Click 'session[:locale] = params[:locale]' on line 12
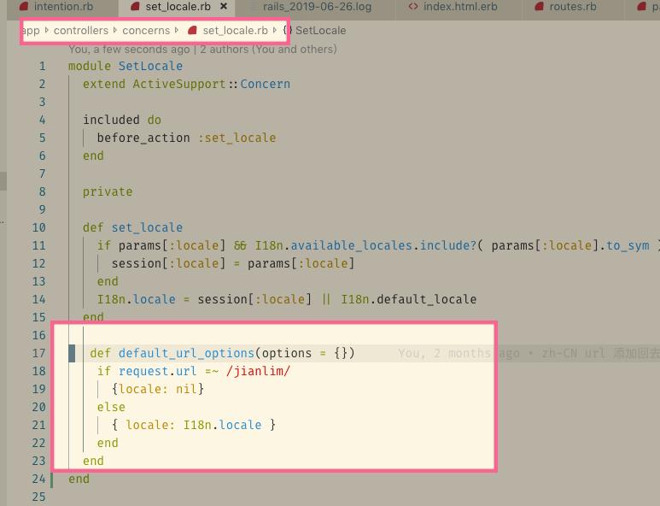The height and width of the screenshot is (506, 660). point(233,264)
